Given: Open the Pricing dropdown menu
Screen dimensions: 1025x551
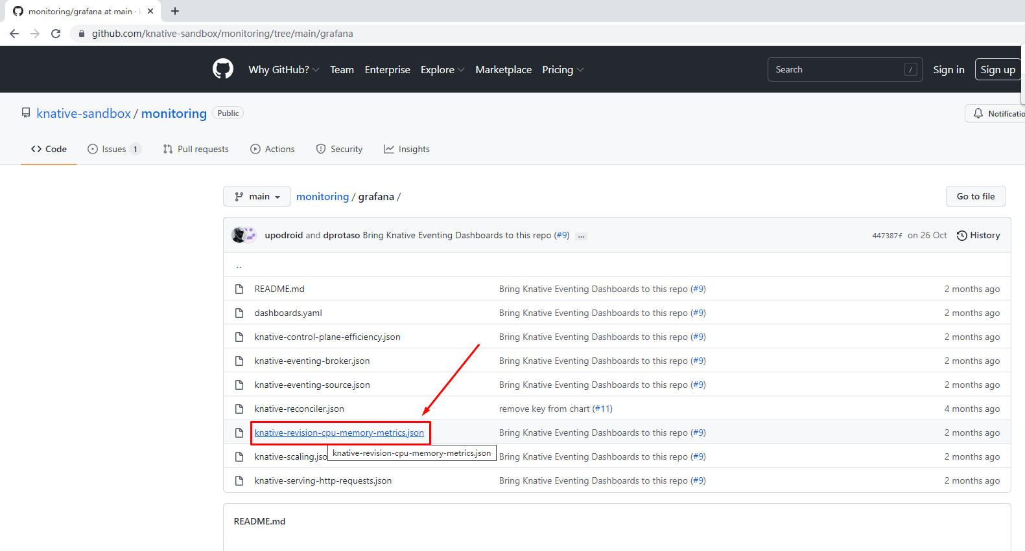Looking at the screenshot, I should tap(563, 69).
